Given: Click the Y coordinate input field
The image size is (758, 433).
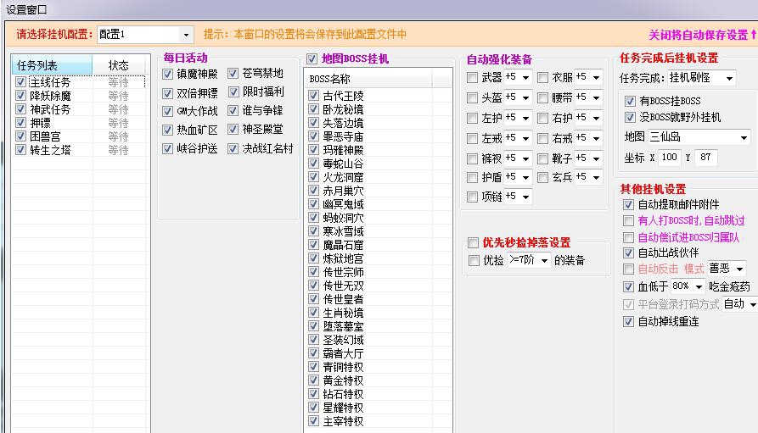Looking at the screenshot, I should pyautogui.click(x=705, y=158).
